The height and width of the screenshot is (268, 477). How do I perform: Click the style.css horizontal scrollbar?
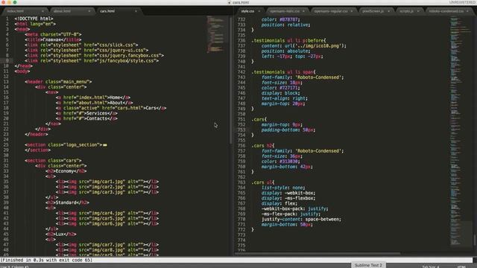point(318,253)
